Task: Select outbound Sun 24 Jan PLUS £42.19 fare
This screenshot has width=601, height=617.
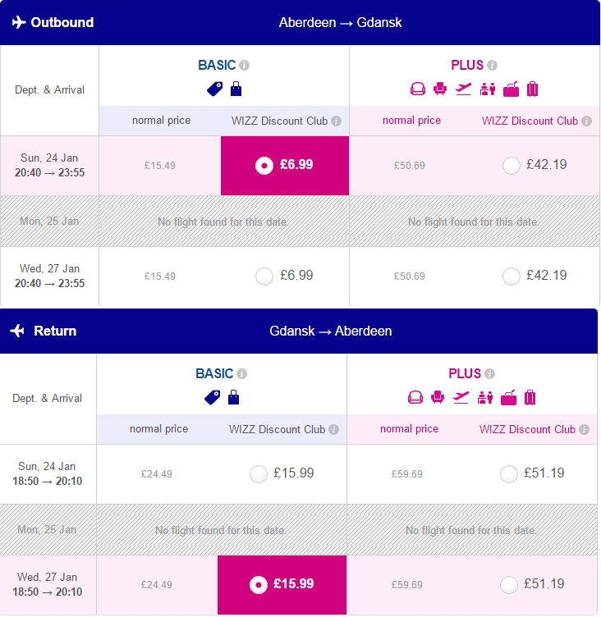Action: coord(512,165)
